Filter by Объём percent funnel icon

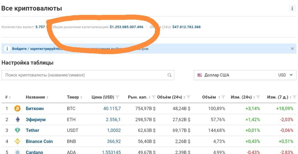pos(223,97)
